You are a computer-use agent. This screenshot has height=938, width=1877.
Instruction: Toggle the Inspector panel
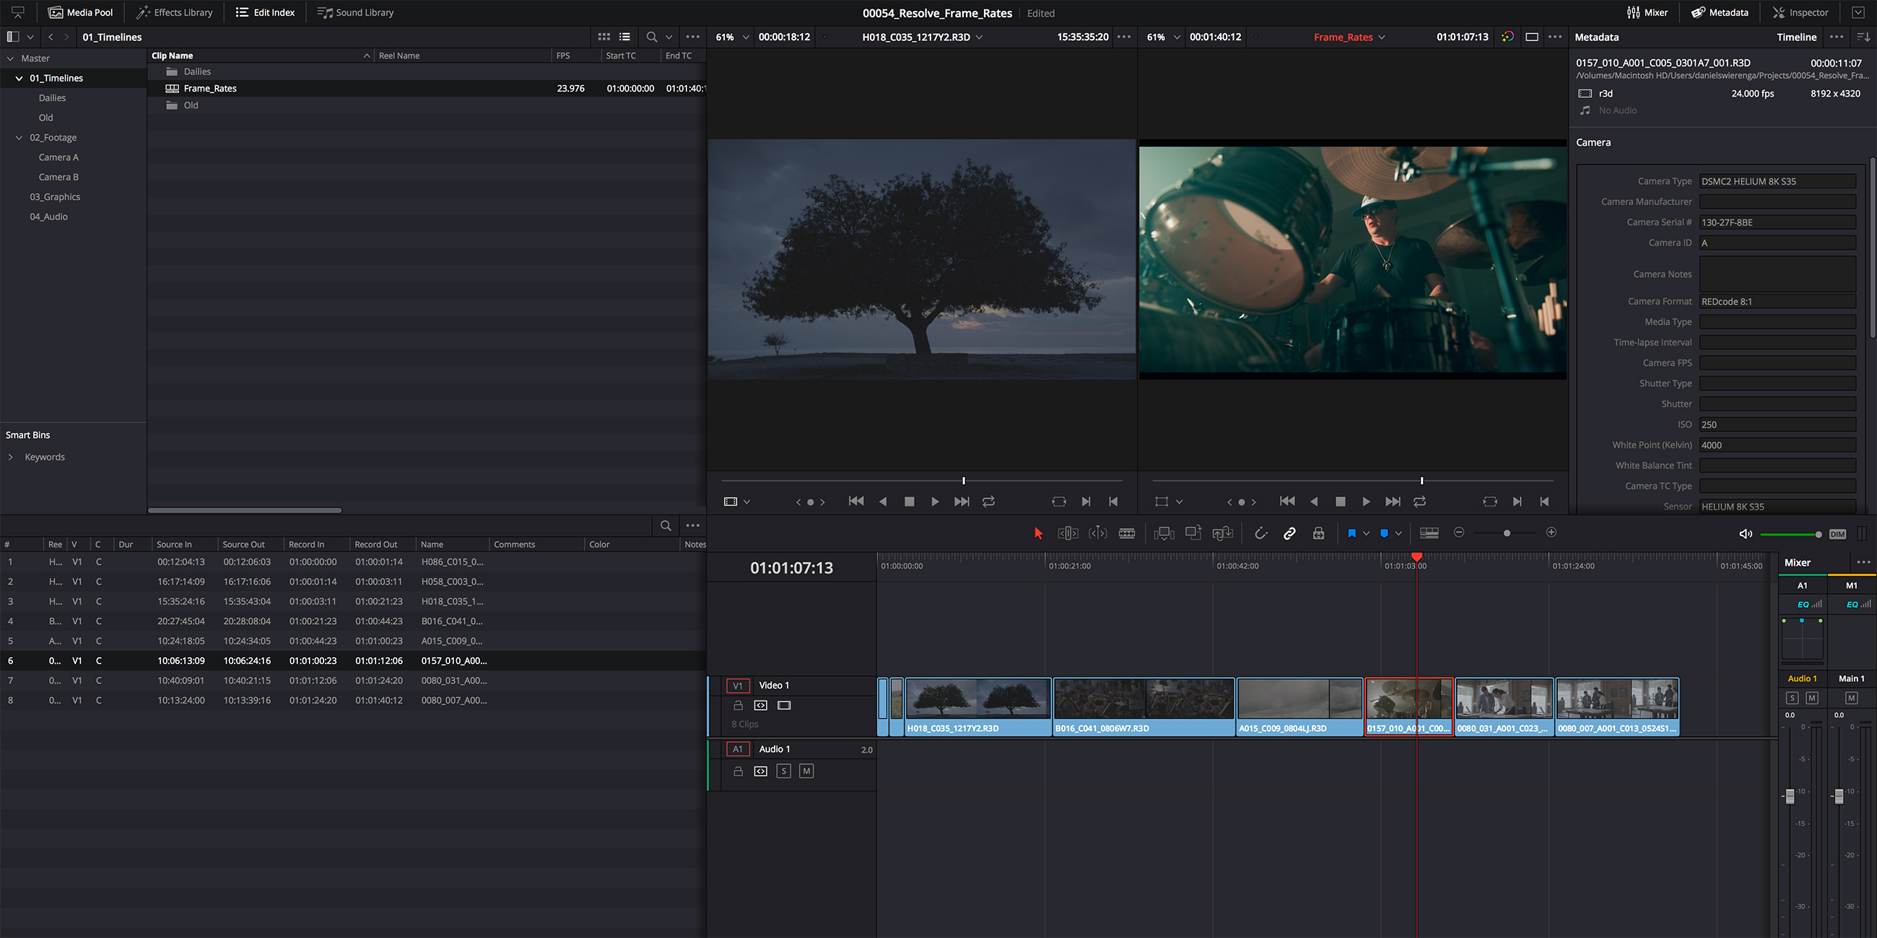pyautogui.click(x=1799, y=12)
